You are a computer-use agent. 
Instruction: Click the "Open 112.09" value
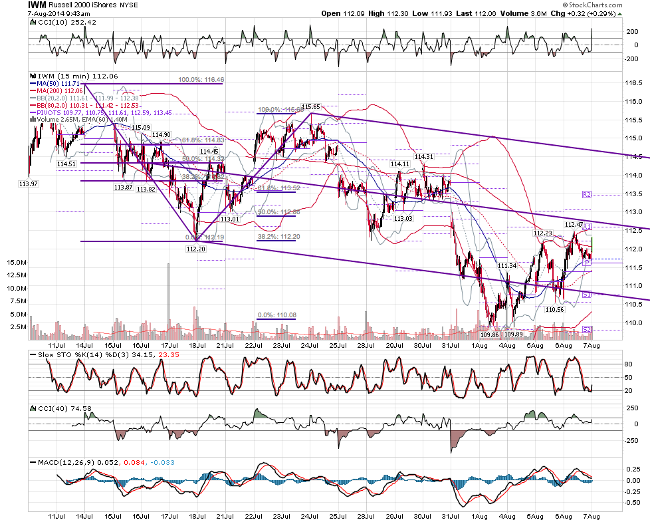(x=343, y=14)
